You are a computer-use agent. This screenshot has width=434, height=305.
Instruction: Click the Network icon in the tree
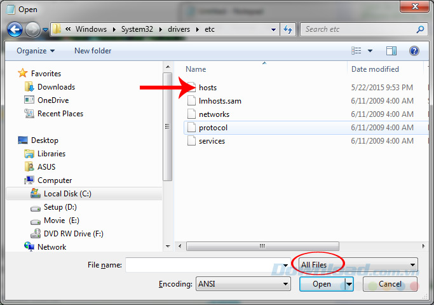29,247
